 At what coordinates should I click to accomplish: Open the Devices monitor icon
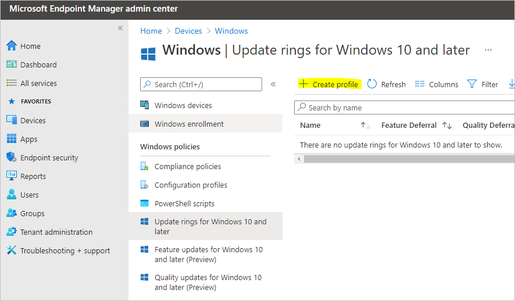pos(12,120)
